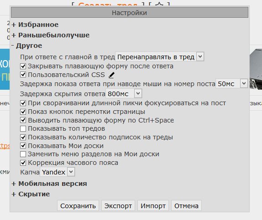This screenshot has height=220, width=262.
Task: Toggle 'Выводить плавающую форму по Ctrl+Space'
Action: pos(23,120)
